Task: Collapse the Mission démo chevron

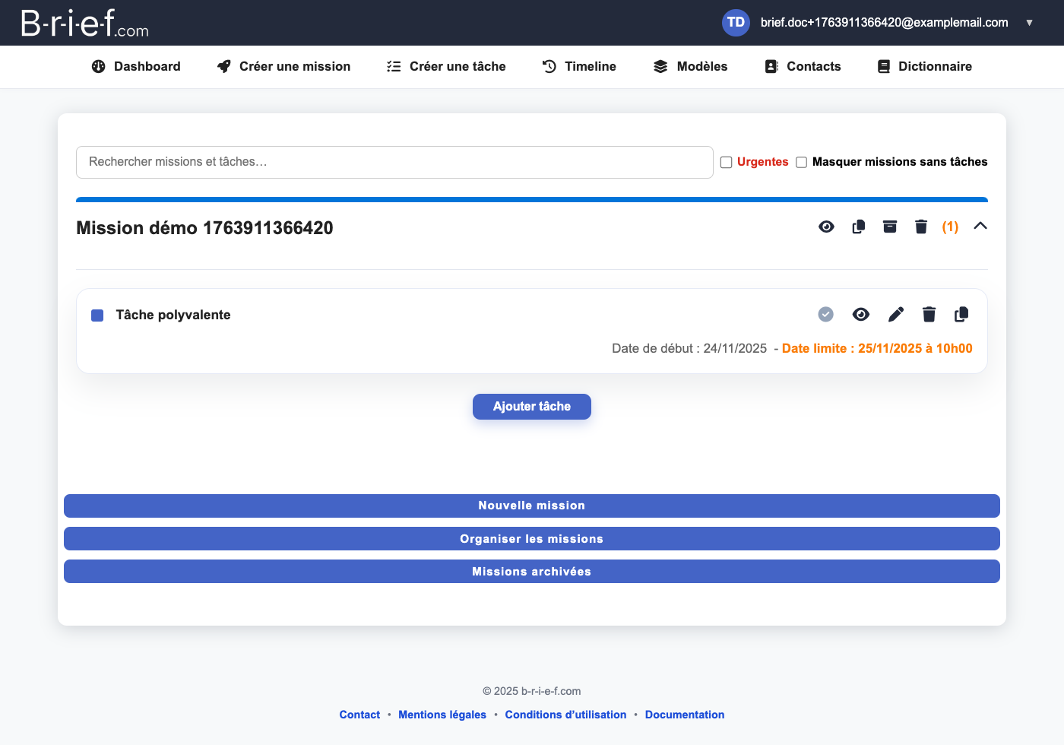Action: click(x=980, y=226)
